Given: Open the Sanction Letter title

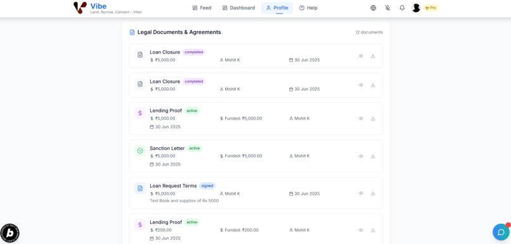Looking at the screenshot, I should (x=167, y=148).
